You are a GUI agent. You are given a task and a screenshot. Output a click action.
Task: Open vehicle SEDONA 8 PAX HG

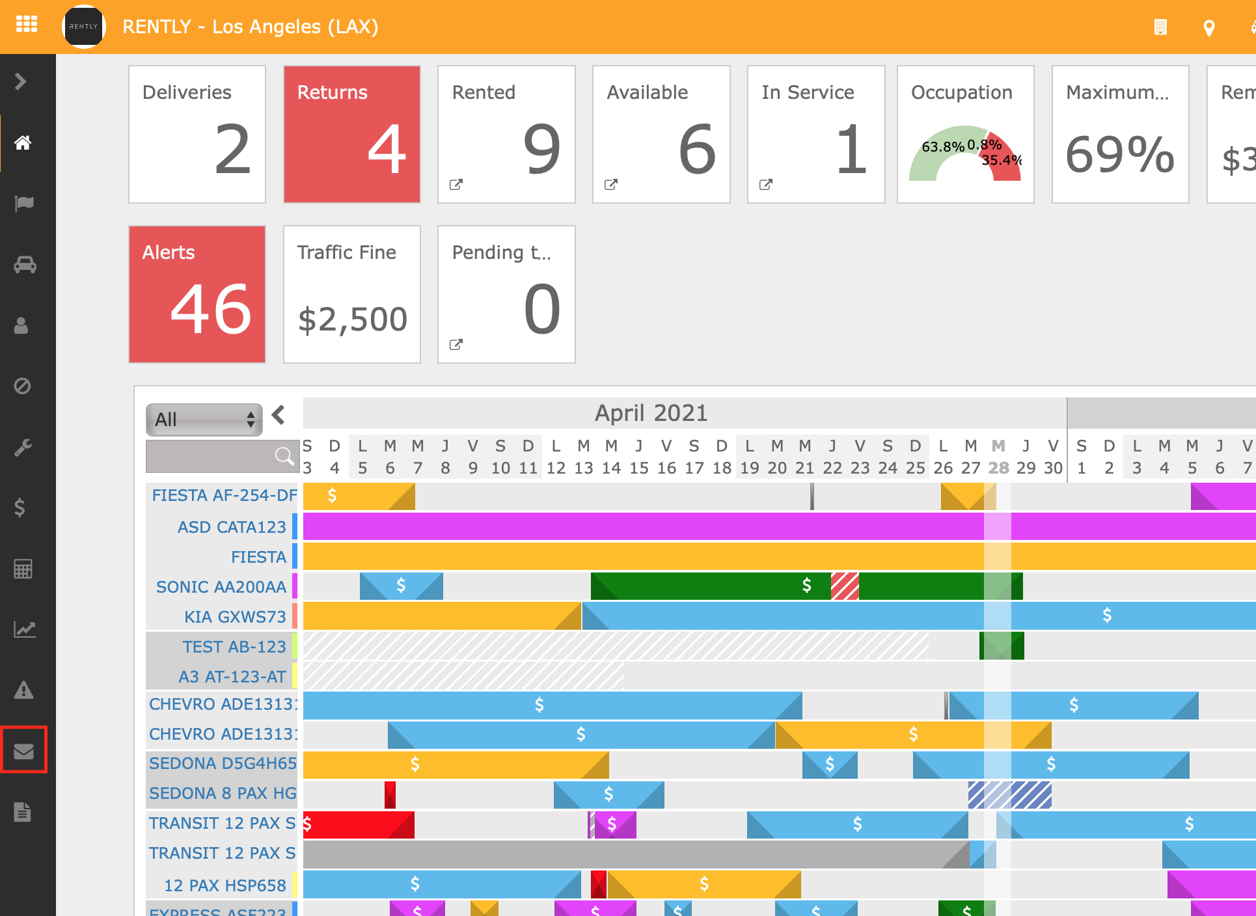tap(223, 793)
